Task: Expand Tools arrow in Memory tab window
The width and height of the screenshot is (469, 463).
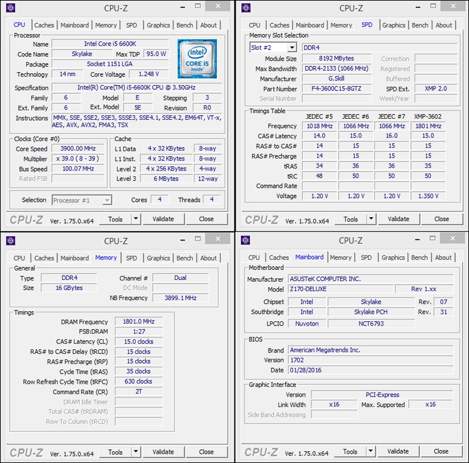Action: pos(136,452)
